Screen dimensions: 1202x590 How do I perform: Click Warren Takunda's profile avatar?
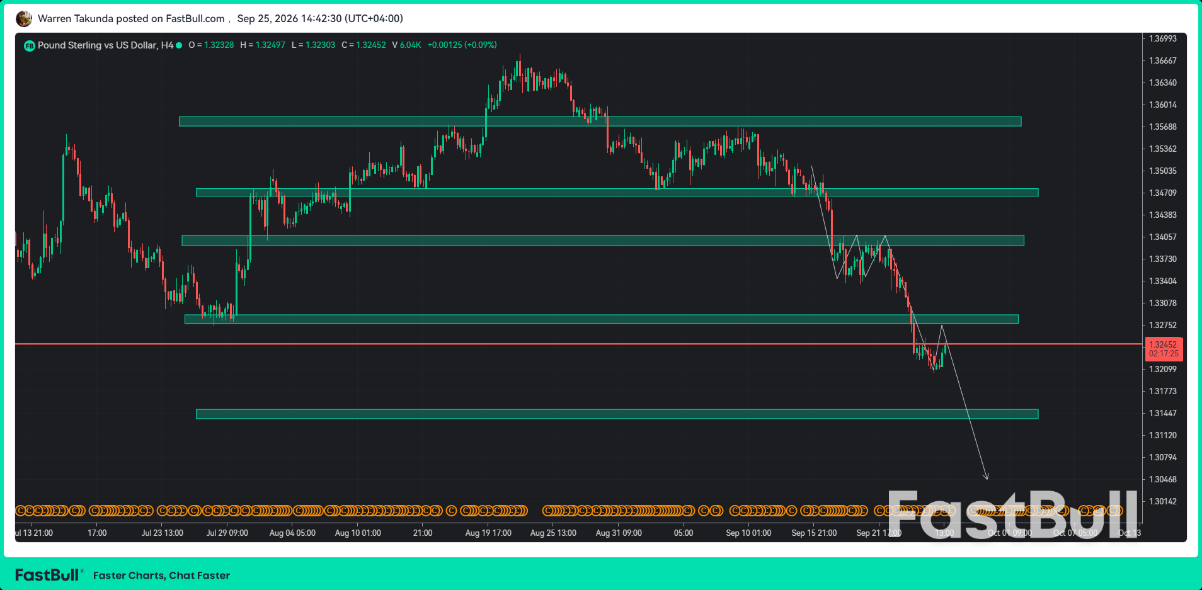(x=24, y=19)
